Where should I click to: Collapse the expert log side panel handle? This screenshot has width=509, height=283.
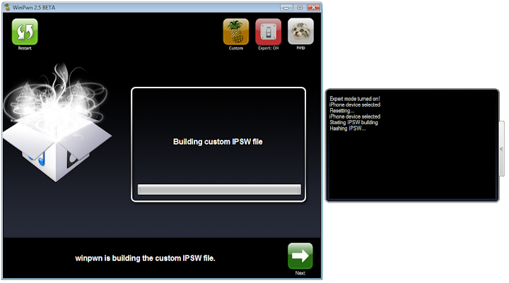point(502,149)
